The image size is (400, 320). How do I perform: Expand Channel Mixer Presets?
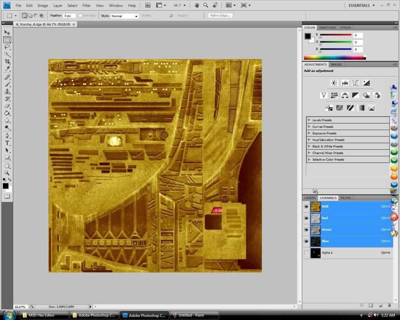pyautogui.click(x=309, y=153)
